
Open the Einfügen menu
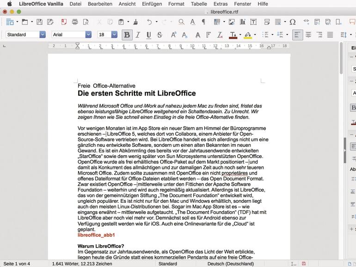tap(152, 4)
